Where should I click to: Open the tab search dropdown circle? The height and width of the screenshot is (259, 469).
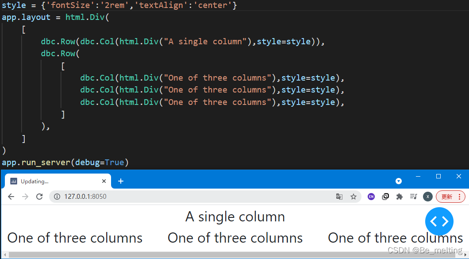398,181
